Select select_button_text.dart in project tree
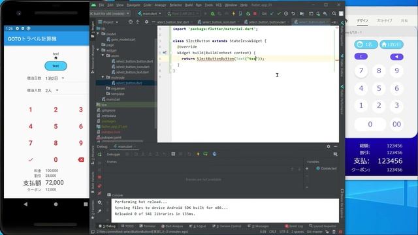Viewport: 418px width, 235px height. pos(130,72)
